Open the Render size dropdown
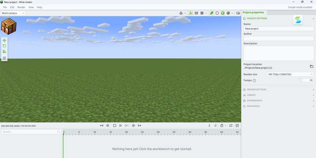The width and height of the screenshot is (316, 158). [290, 74]
